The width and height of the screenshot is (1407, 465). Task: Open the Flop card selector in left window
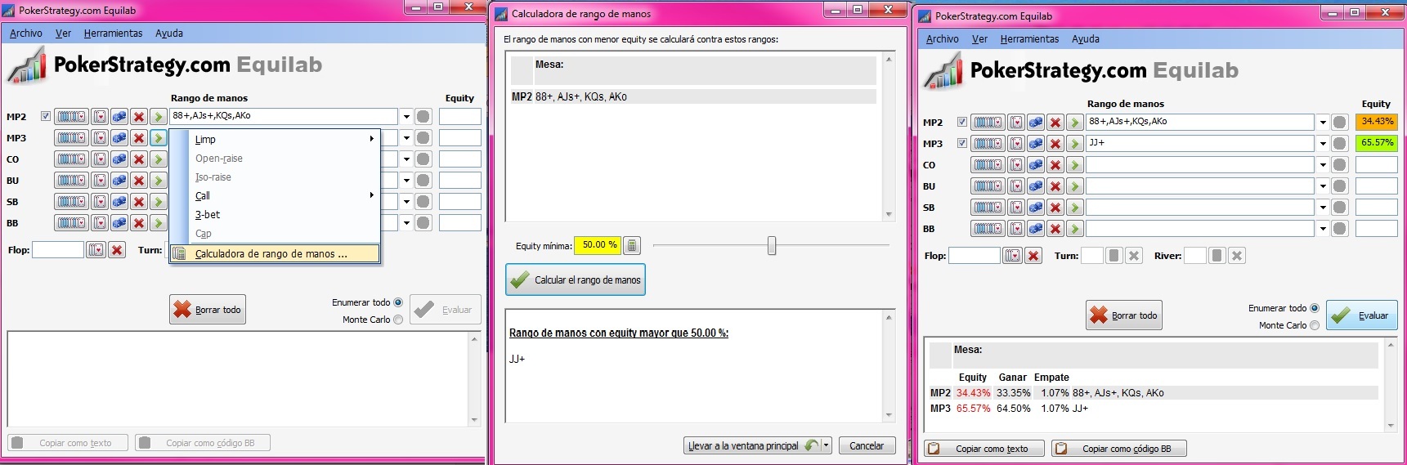(96, 250)
